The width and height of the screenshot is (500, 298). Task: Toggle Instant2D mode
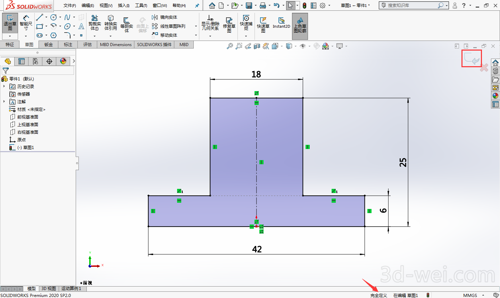[281, 23]
